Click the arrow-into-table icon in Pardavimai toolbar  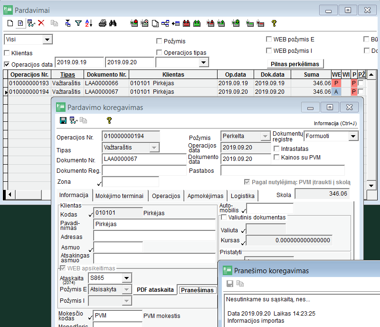[x=176, y=23]
